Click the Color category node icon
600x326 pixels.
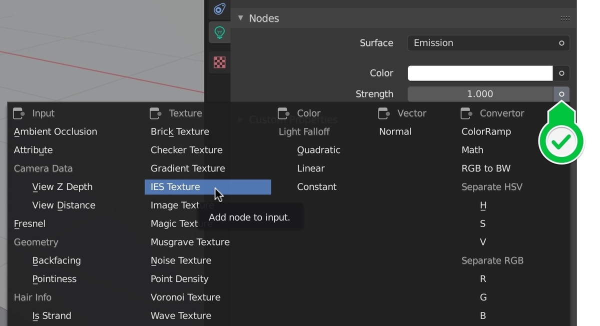[x=284, y=113]
